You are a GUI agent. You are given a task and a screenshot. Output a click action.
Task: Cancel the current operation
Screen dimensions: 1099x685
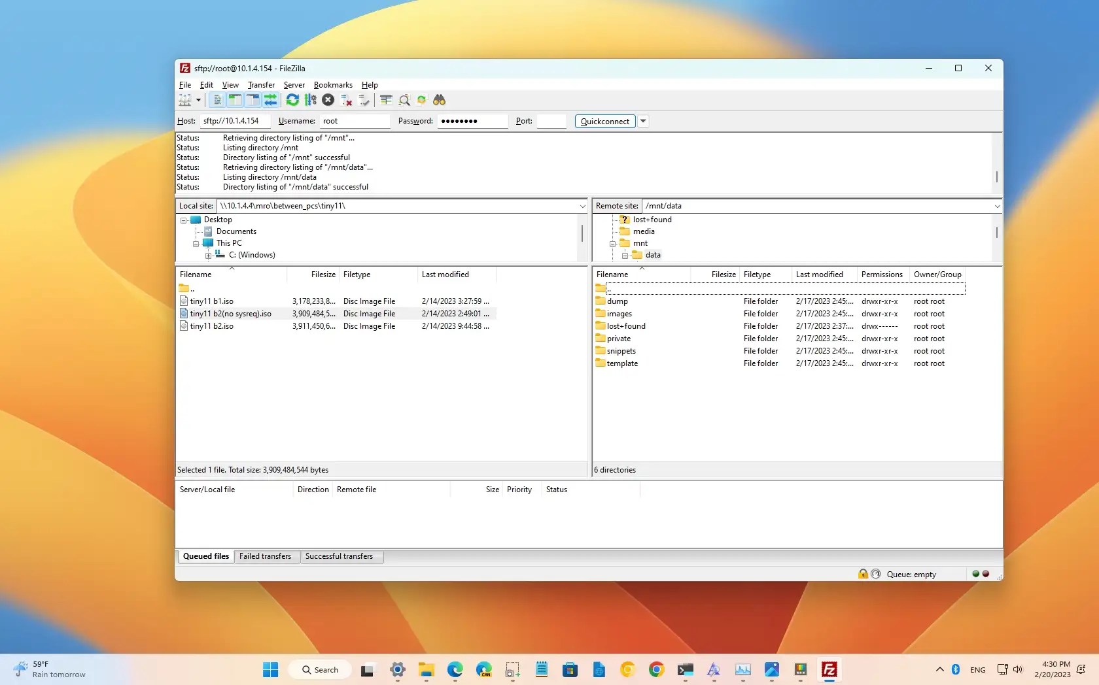pos(328,100)
